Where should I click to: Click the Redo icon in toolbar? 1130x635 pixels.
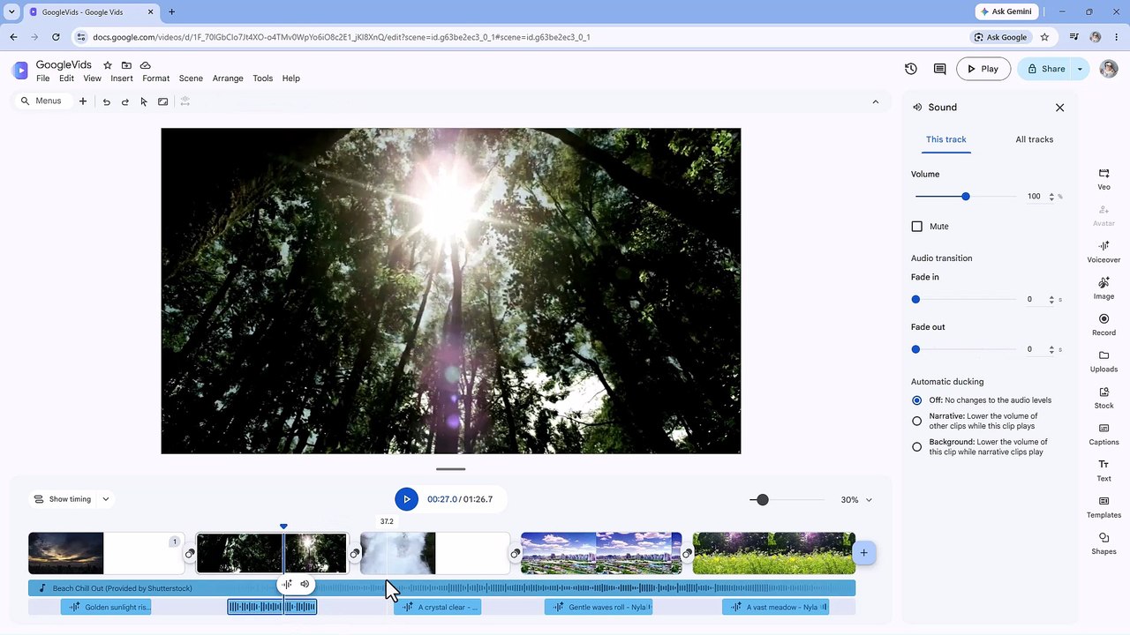pyautogui.click(x=125, y=101)
